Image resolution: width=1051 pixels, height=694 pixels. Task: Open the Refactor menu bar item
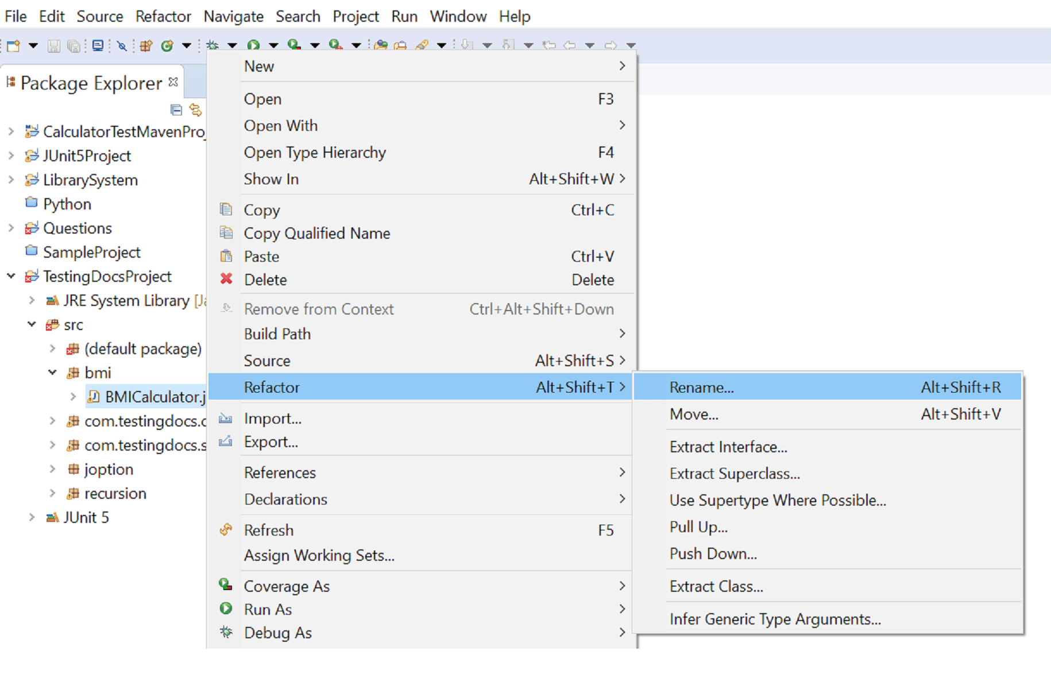click(163, 16)
